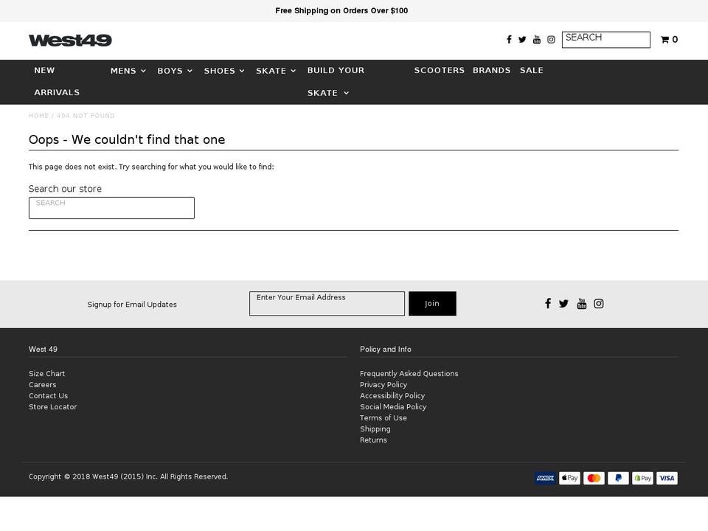Open the Size Chart link

coord(47,373)
